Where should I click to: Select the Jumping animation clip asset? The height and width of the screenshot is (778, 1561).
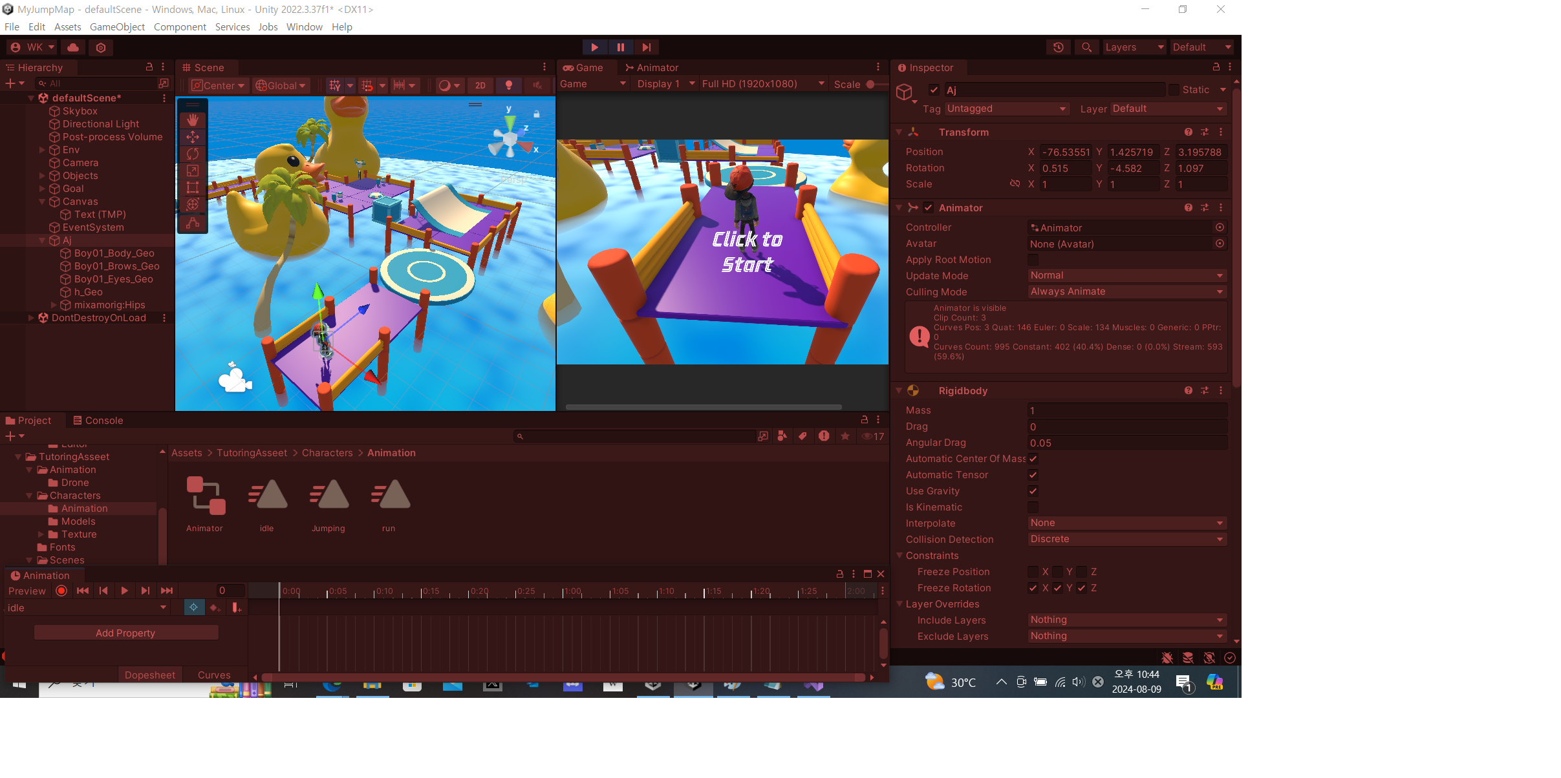[328, 505]
